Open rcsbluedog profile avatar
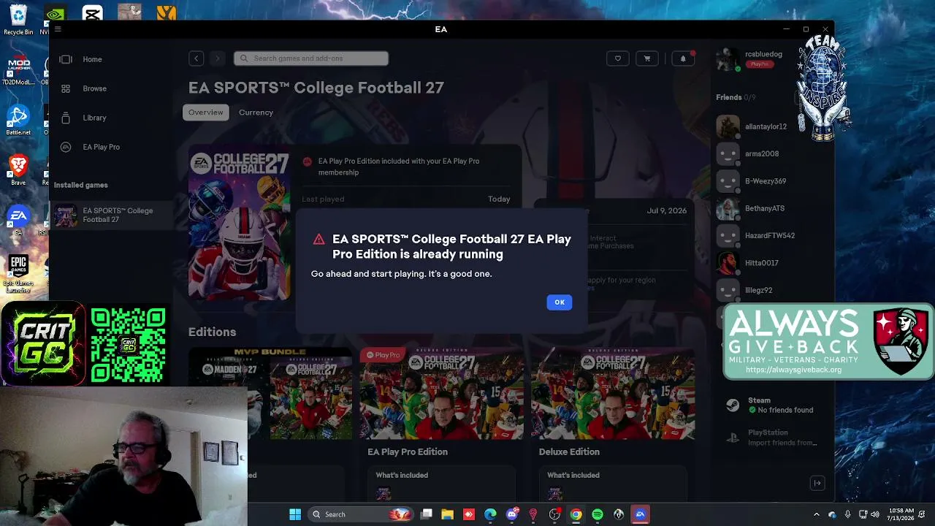 728,58
